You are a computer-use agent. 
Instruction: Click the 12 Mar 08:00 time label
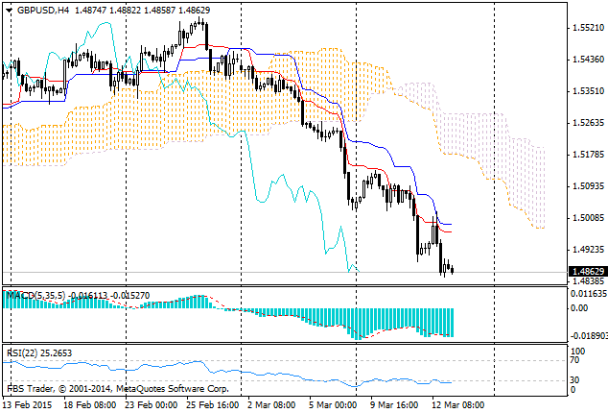click(458, 405)
